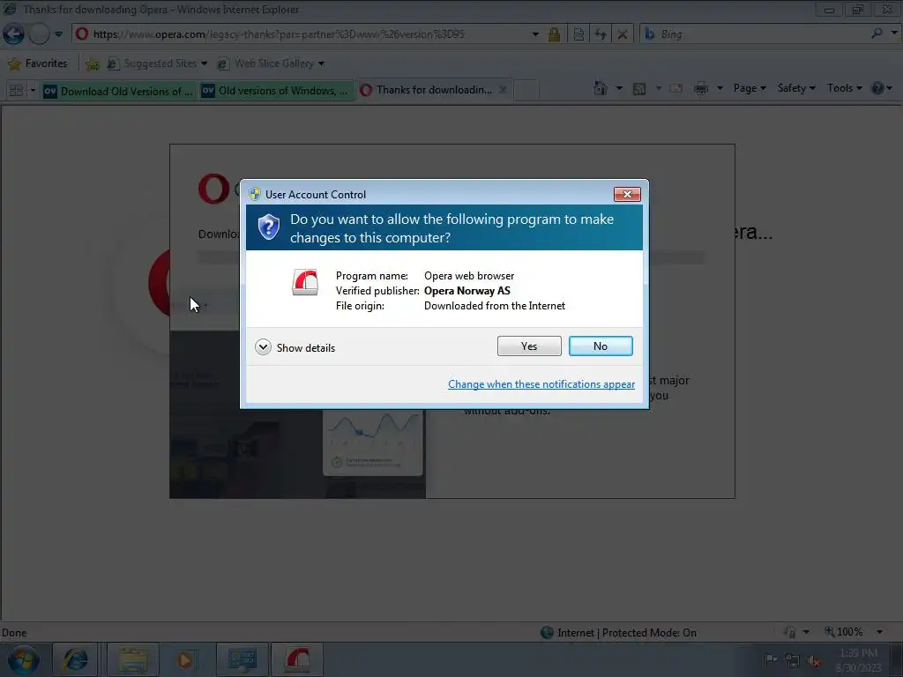Click the Opera installer taskbar icon
Viewport: 903px width, 677px height.
[x=298, y=659]
